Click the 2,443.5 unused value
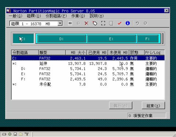Image resolution: width=176 pixels, height=137 pixels. [120, 58]
